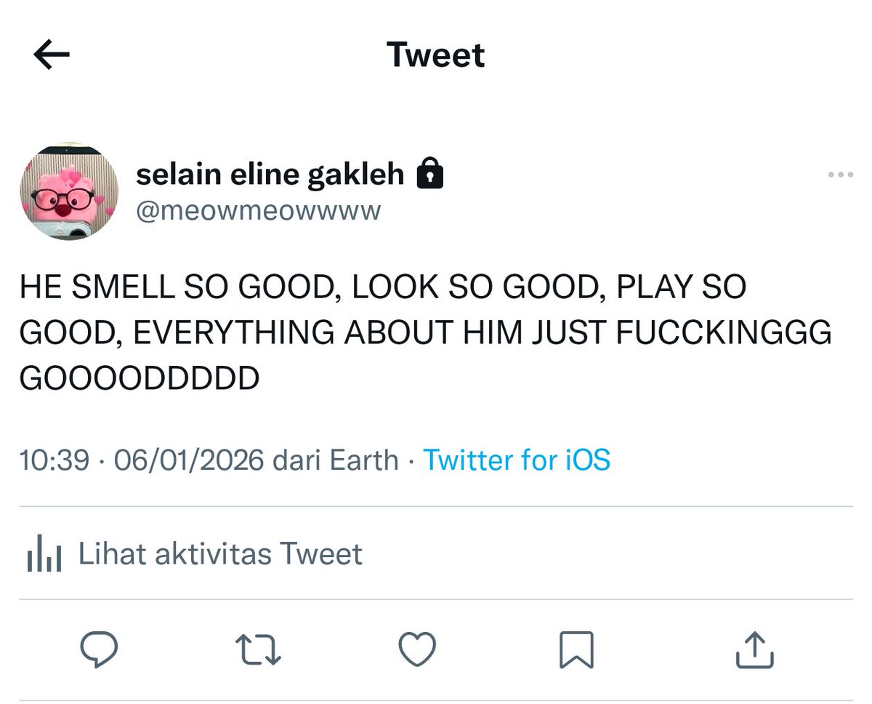Tap the dari Earth location text
This screenshot has height=704, width=872.
point(334,460)
